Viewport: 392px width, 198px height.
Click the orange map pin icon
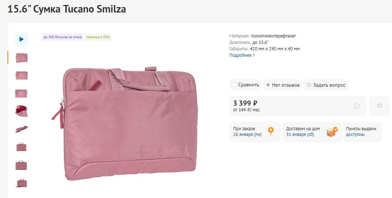click(271, 131)
